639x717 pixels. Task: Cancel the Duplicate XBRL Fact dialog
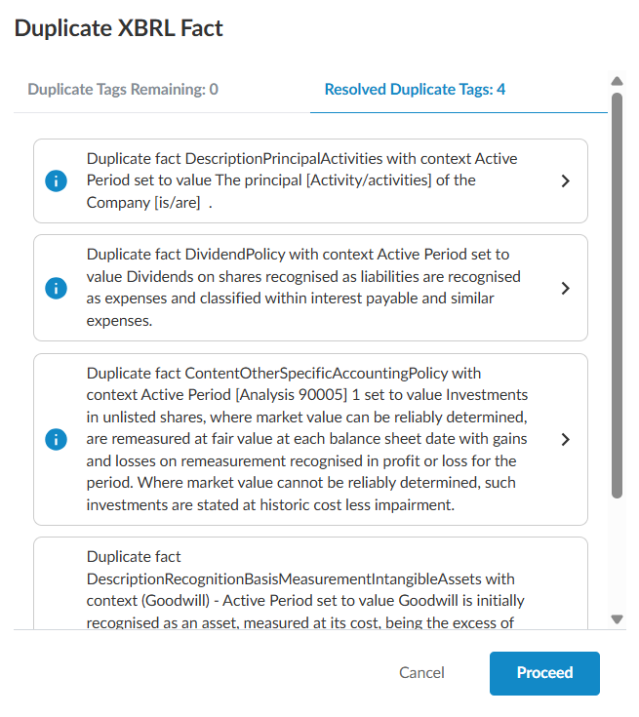point(421,673)
